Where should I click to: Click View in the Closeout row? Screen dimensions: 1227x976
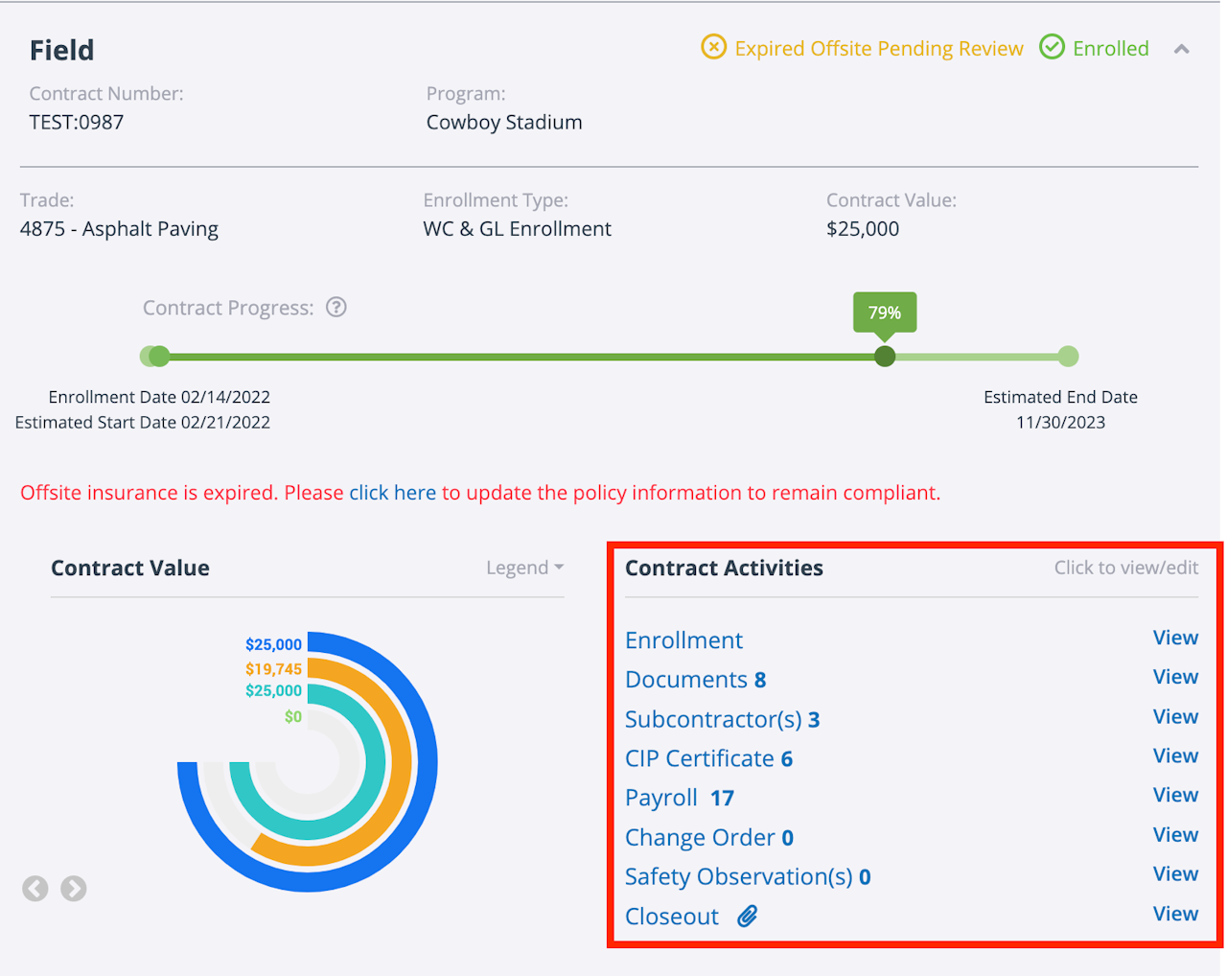click(x=1175, y=914)
